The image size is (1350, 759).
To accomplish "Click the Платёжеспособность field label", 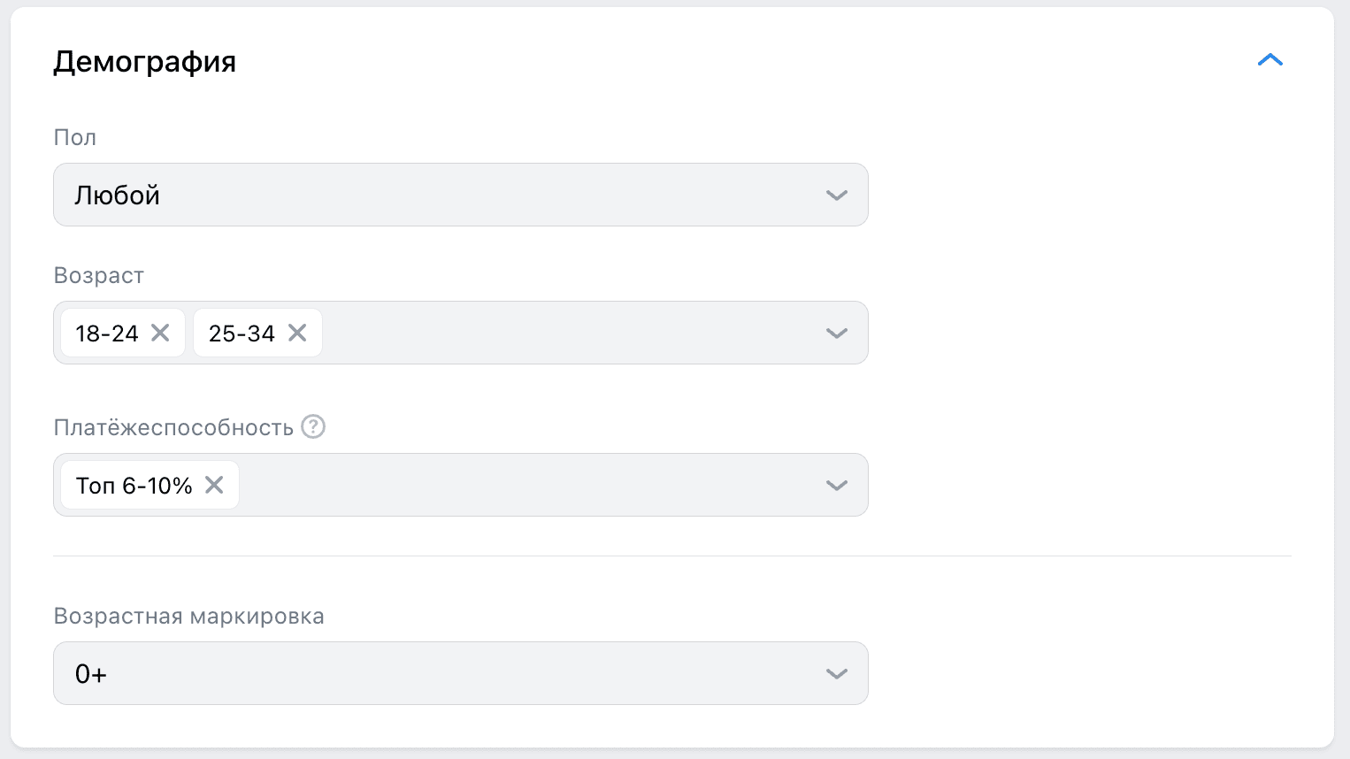I will pos(173,427).
